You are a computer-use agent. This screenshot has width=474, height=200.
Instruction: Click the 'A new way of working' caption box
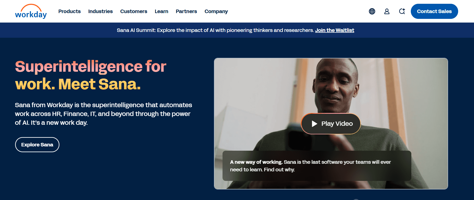point(317,166)
